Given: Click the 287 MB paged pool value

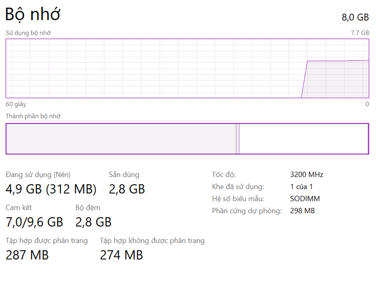Looking at the screenshot, I should [27, 255].
